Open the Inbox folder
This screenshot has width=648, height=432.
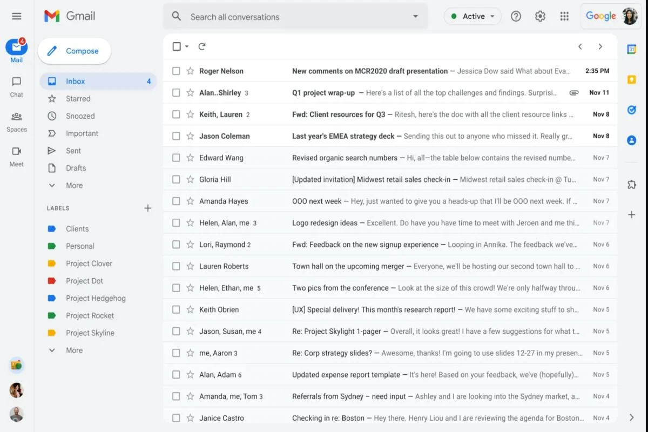coord(98,82)
